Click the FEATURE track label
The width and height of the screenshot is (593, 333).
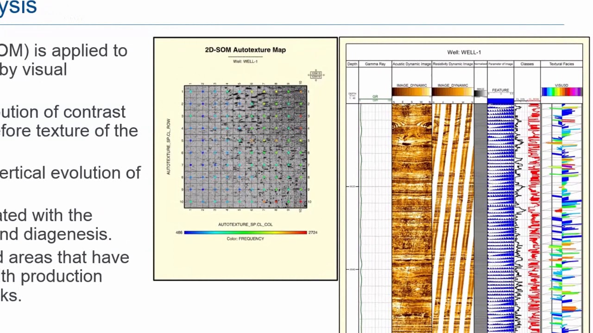click(x=500, y=91)
